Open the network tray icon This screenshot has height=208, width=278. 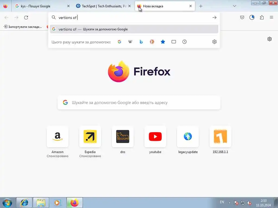[x=242, y=203]
